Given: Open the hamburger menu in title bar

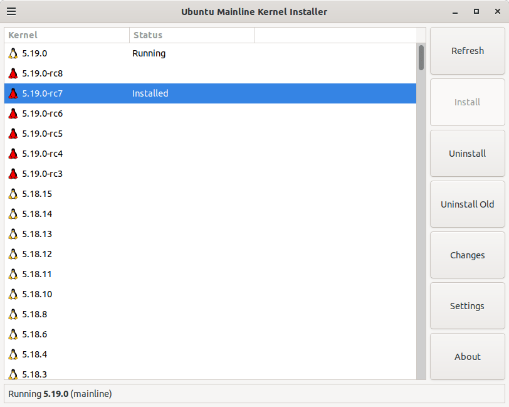Looking at the screenshot, I should [11, 11].
